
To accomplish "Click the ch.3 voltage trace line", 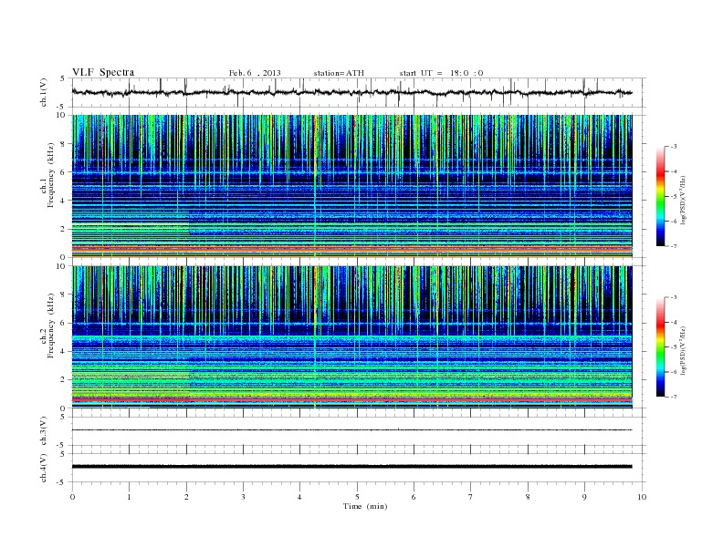I will tap(351, 430).
